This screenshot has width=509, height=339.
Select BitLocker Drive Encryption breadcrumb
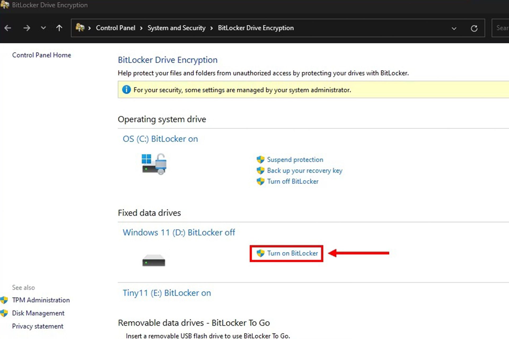pos(256,28)
